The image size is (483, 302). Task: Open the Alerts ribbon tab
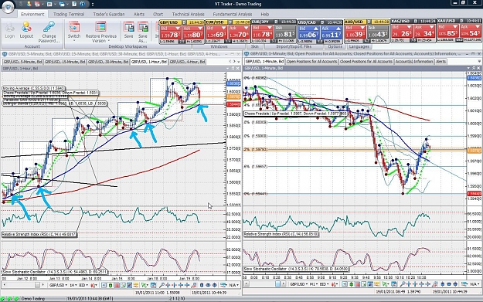pyautogui.click(x=139, y=14)
